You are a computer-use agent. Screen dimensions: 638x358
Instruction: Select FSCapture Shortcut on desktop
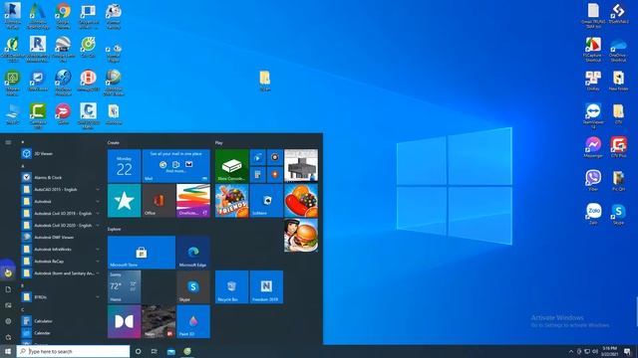[x=593, y=50]
